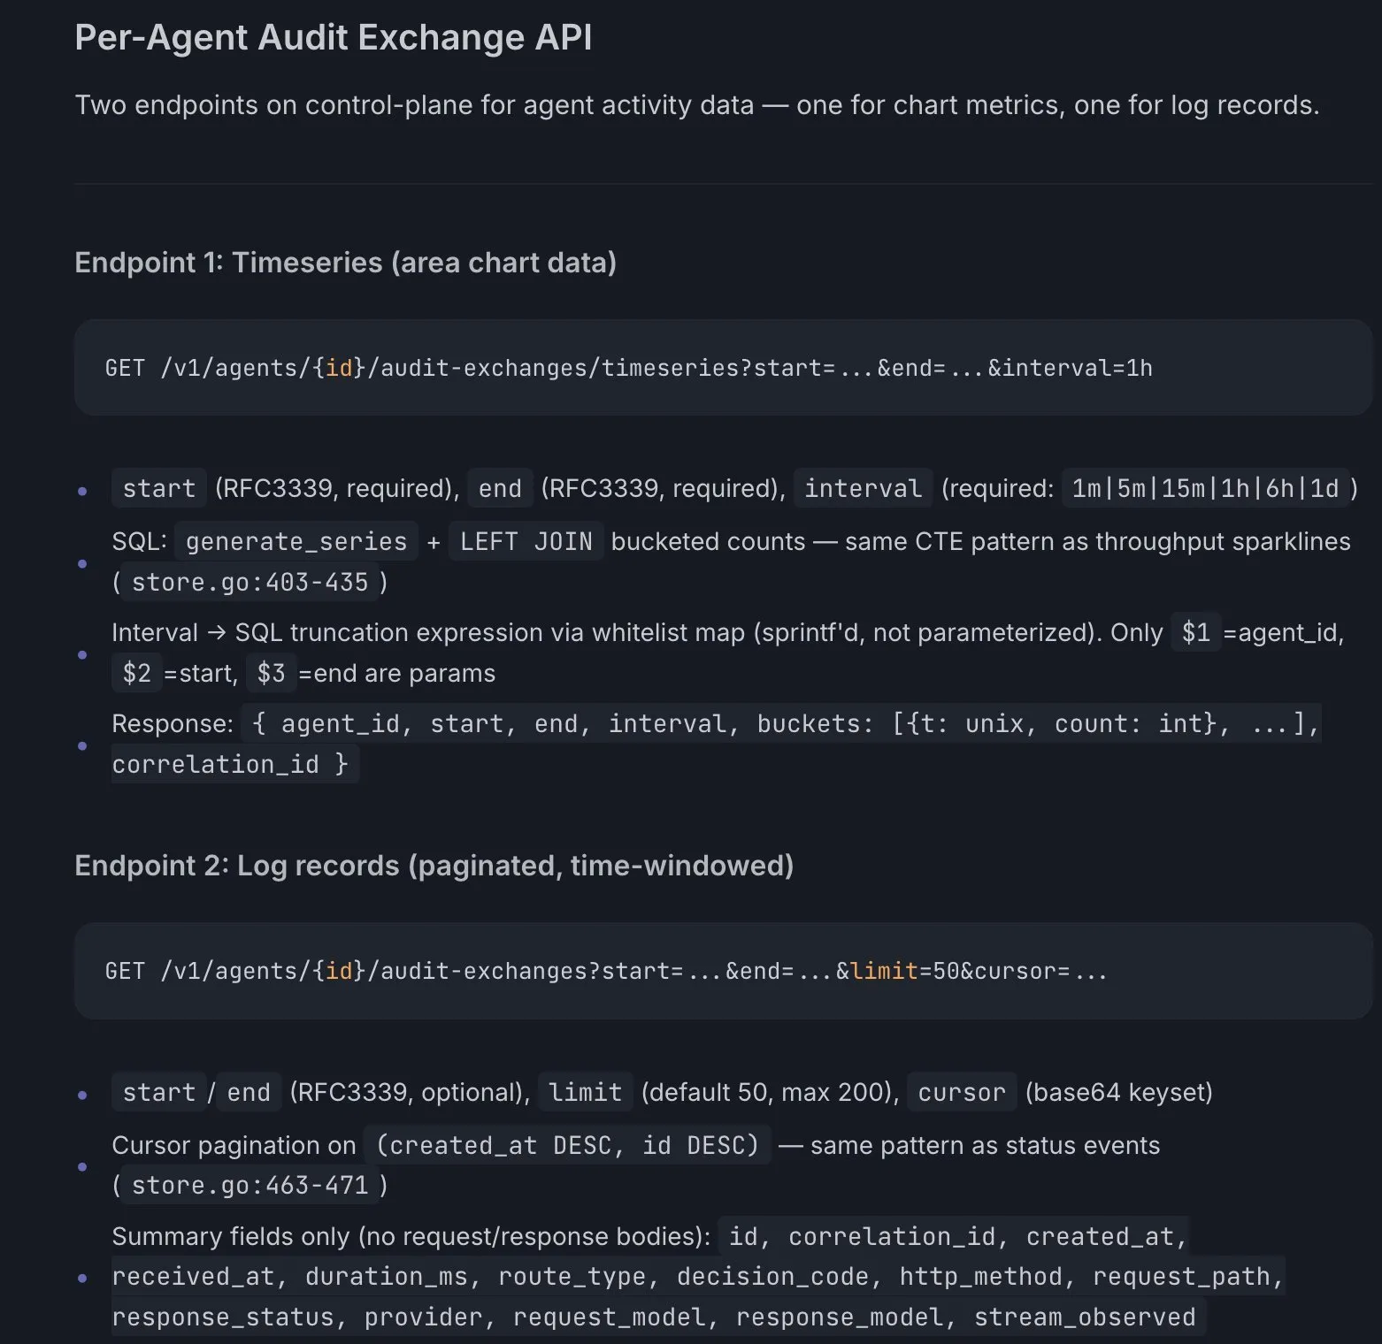Click the $2 parameter chip
The width and height of the screenshot is (1382, 1344).
coord(136,673)
